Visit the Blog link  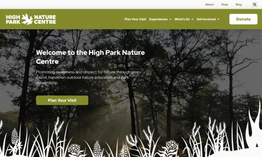click(239, 5)
